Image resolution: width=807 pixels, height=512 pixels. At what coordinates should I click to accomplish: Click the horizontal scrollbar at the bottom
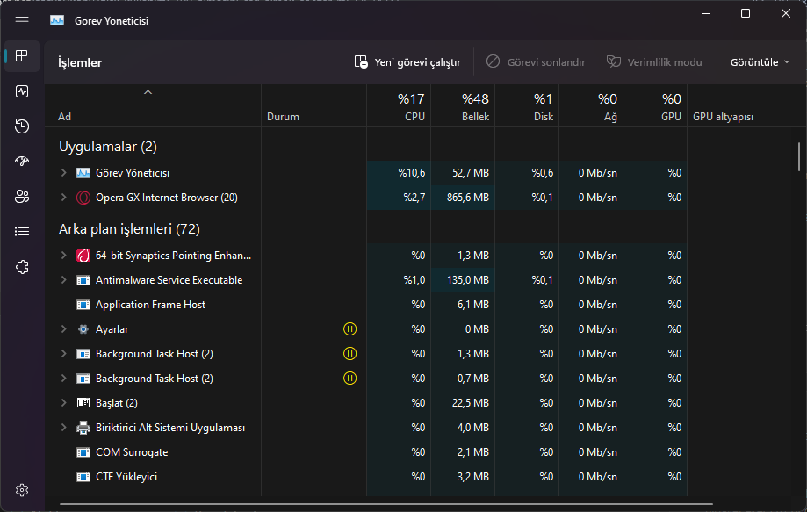pos(386,504)
